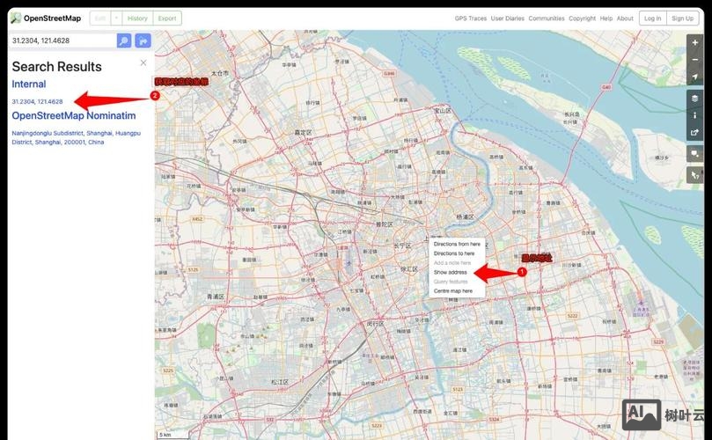Click the magnifier search button
The image size is (712, 440).
pyautogui.click(x=124, y=40)
